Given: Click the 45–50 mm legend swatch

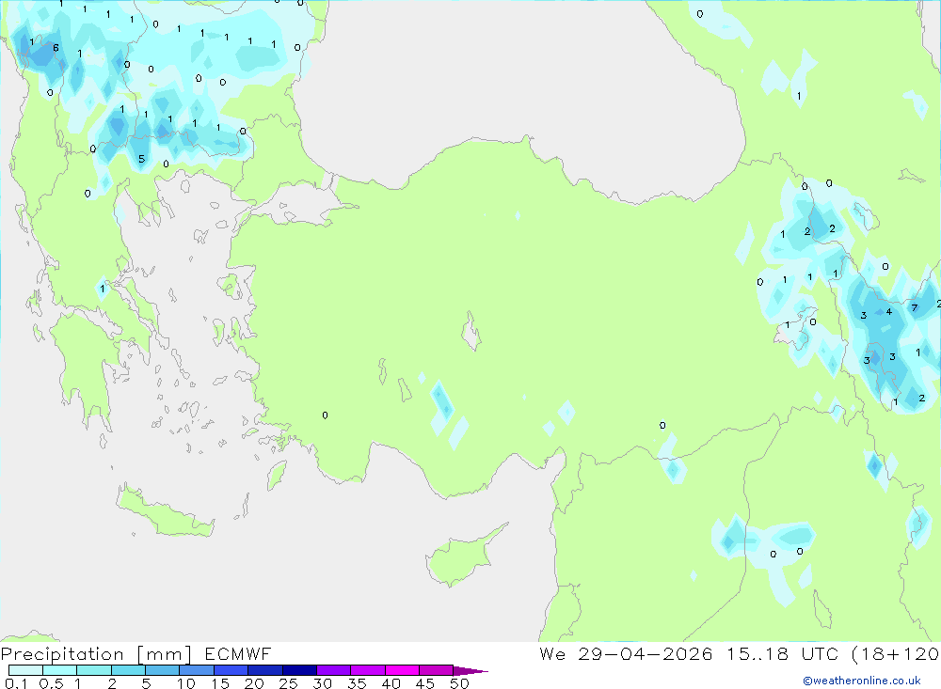Looking at the screenshot, I should click(x=436, y=670).
